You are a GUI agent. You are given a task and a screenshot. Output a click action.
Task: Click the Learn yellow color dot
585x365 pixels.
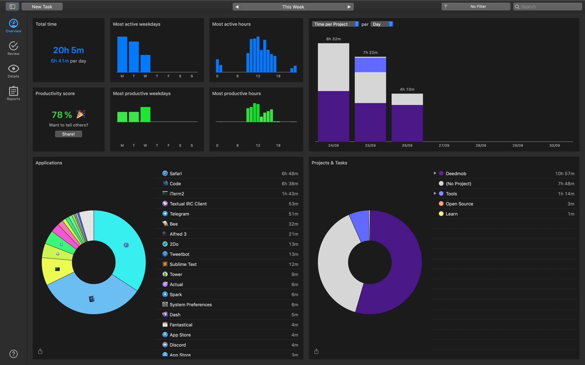441,214
